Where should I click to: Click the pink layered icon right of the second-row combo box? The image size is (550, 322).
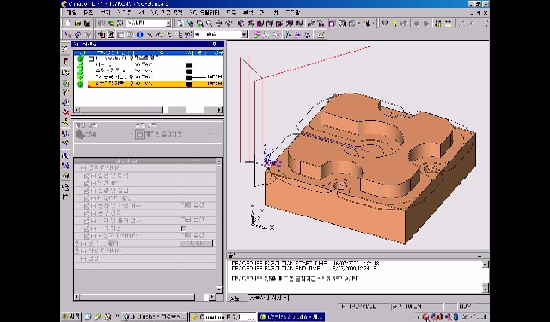coord(257,34)
